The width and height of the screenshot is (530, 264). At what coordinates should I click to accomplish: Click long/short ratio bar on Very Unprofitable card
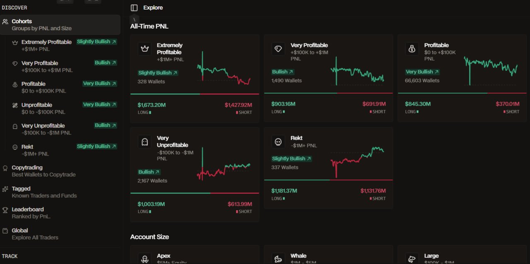tap(195, 193)
